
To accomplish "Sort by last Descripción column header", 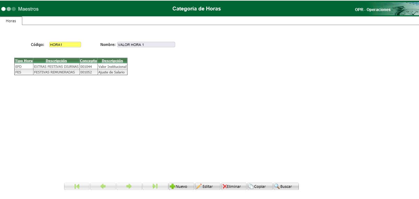I will coord(112,61).
